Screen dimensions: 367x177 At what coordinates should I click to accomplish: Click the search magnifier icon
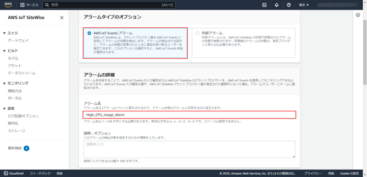tap(47, 5)
